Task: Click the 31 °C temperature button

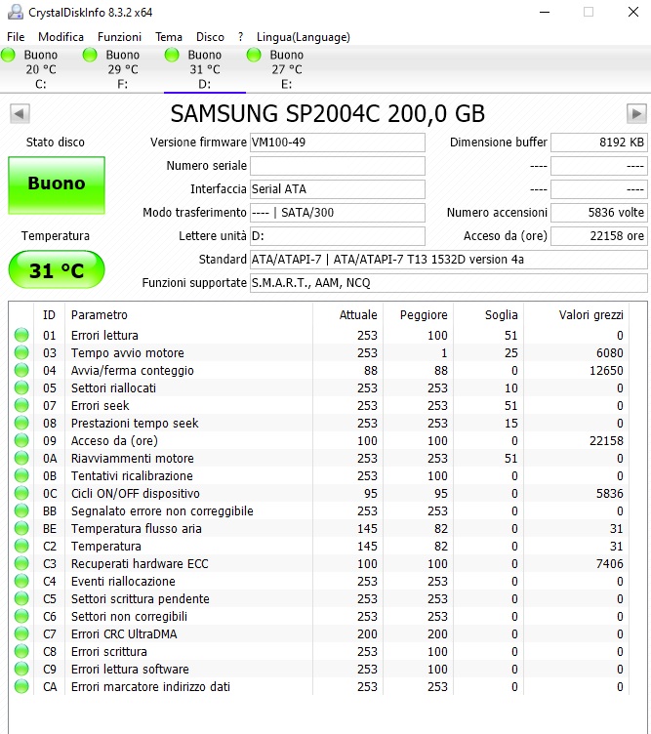Action: click(x=57, y=269)
